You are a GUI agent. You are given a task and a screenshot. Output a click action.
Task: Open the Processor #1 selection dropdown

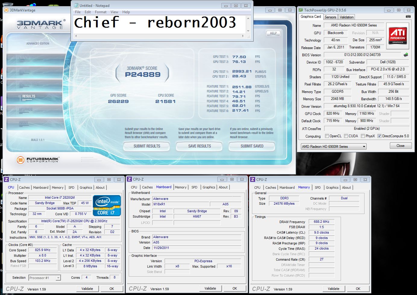(45, 278)
